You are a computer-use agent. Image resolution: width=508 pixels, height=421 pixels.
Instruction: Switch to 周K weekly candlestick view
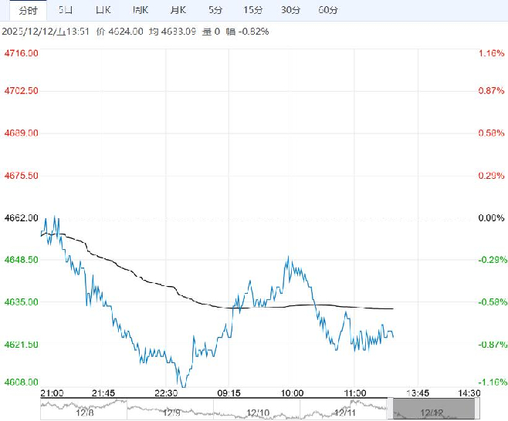(141, 10)
